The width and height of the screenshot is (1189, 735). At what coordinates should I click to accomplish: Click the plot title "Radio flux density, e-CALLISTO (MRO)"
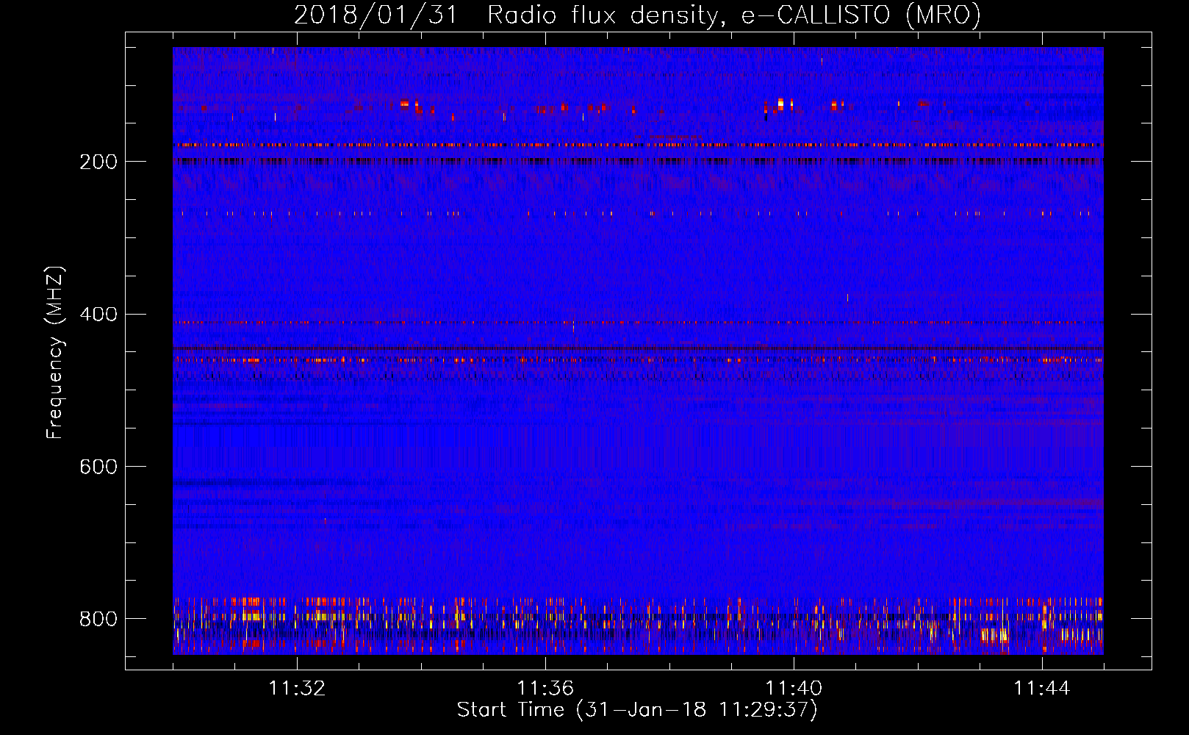pyautogui.click(x=734, y=15)
